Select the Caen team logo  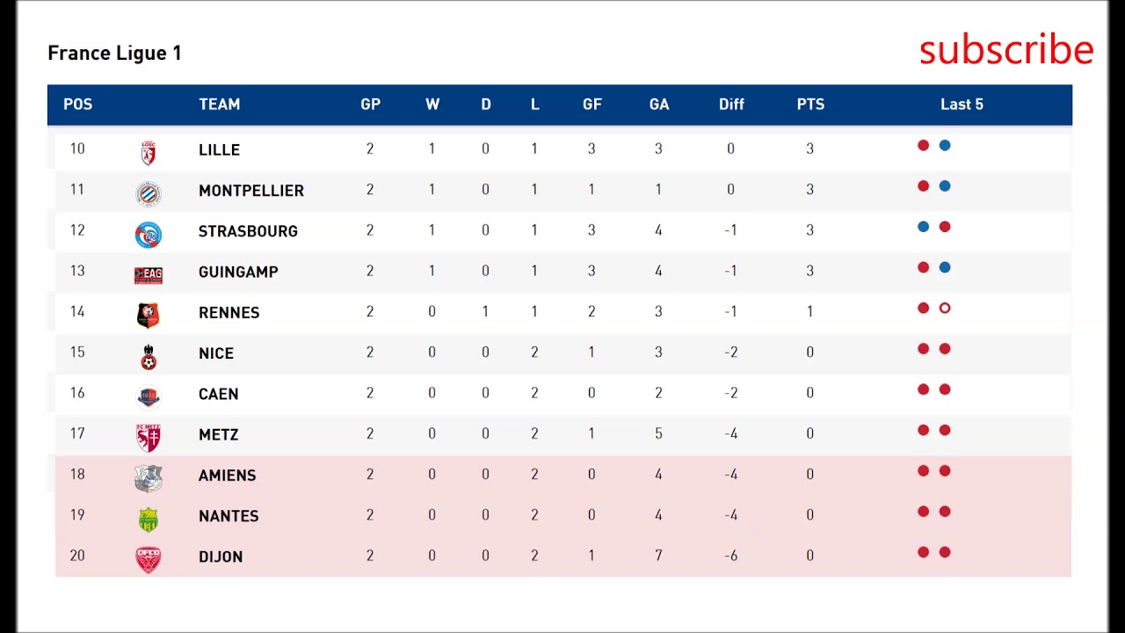149,397
